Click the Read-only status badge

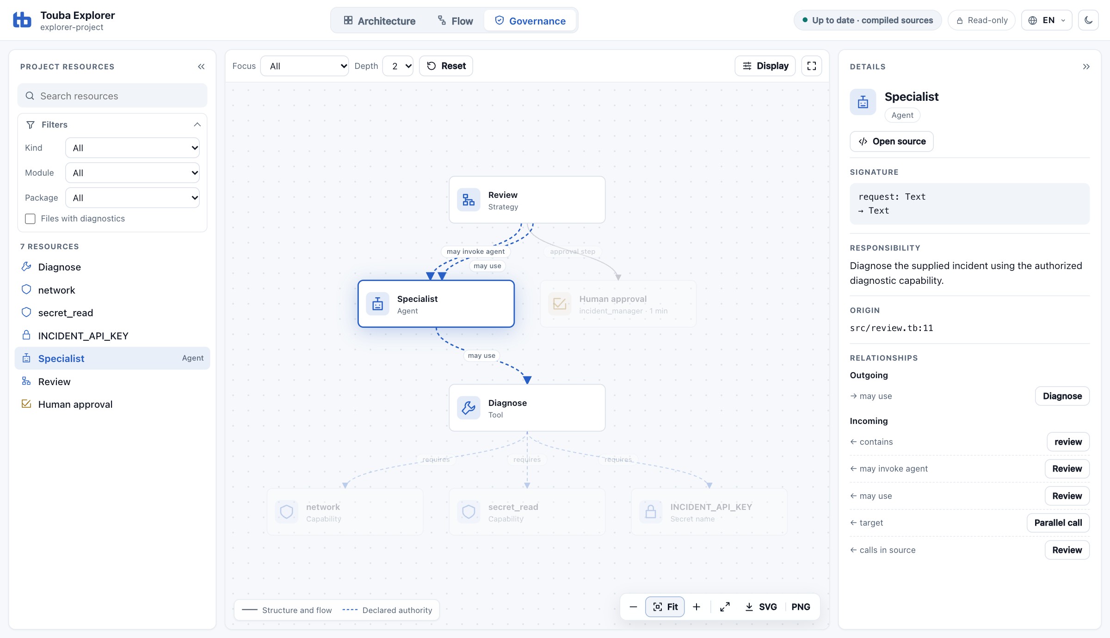(x=981, y=20)
